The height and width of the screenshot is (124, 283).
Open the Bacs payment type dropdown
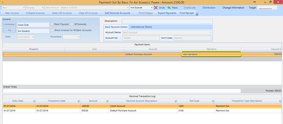tap(24, 8)
